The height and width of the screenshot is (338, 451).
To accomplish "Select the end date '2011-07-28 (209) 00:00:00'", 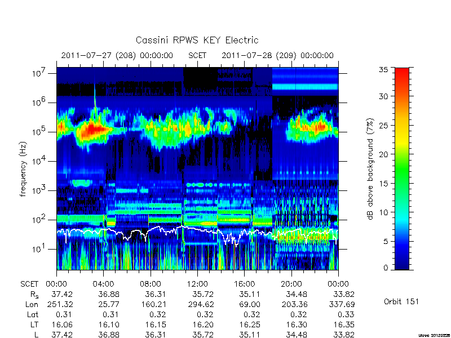I will tap(277, 55).
